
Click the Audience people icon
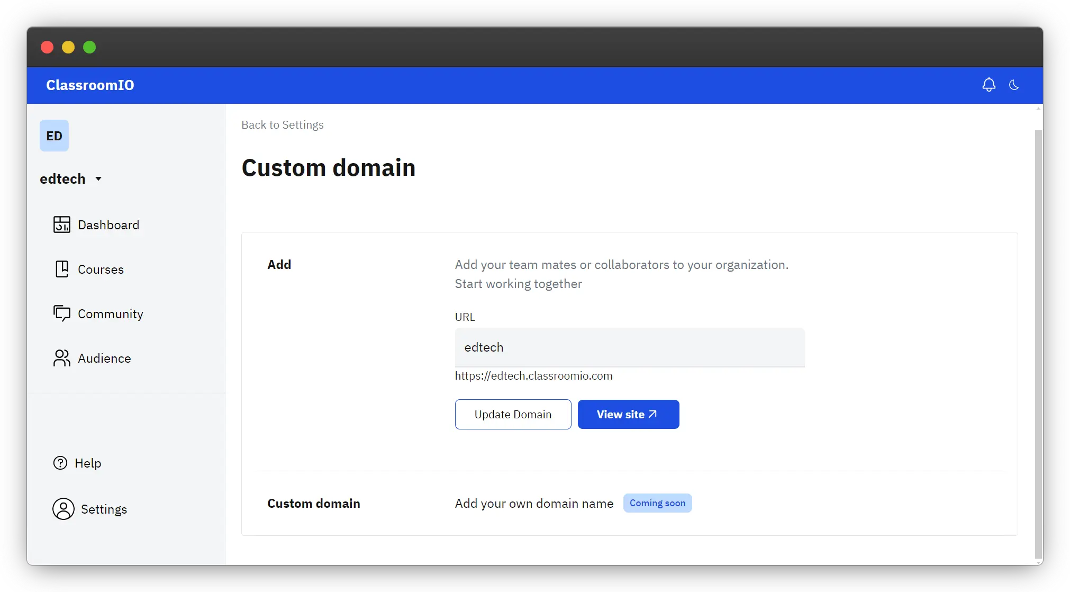pyautogui.click(x=61, y=358)
